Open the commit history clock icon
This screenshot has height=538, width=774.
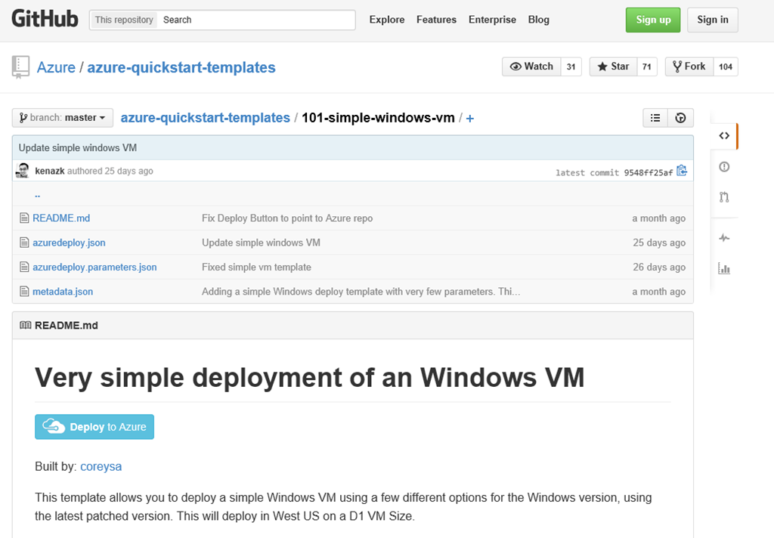[680, 118]
